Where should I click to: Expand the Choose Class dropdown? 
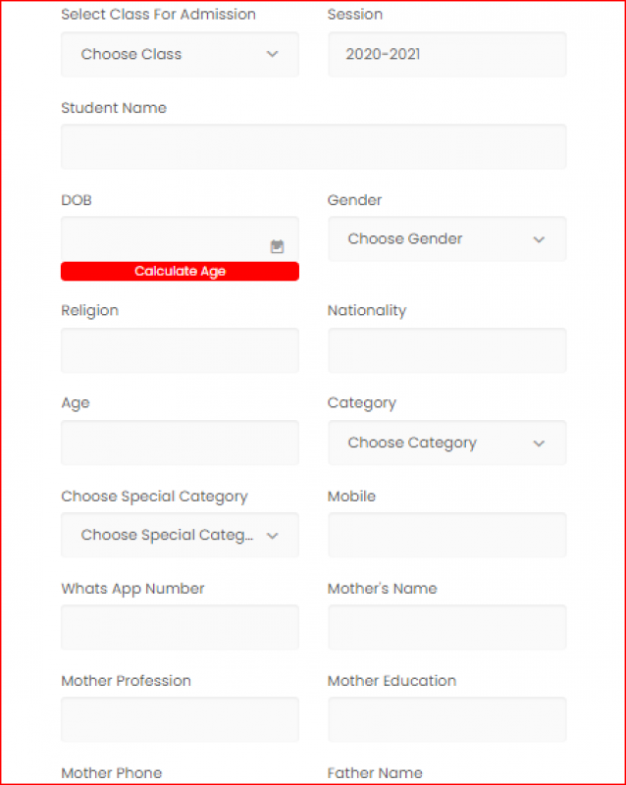(x=180, y=54)
